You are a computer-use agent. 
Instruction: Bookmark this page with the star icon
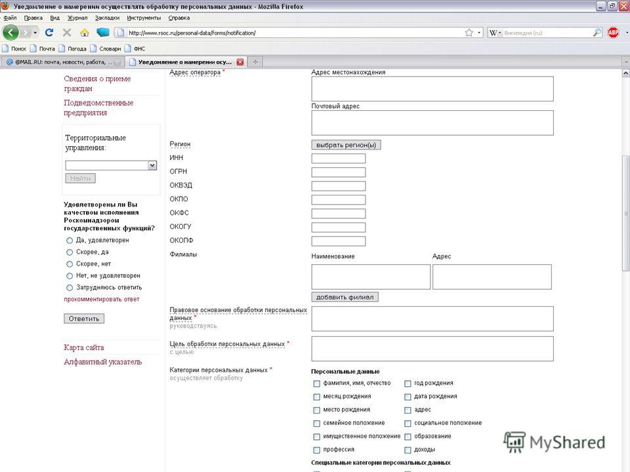(469, 33)
